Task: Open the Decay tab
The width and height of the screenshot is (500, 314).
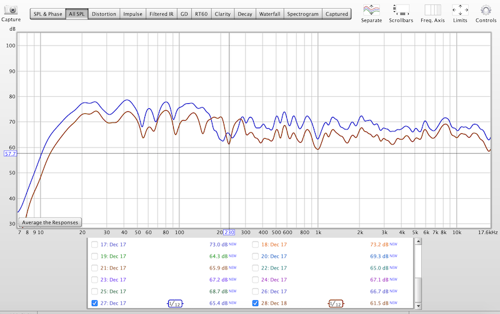Action: (x=245, y=14)
